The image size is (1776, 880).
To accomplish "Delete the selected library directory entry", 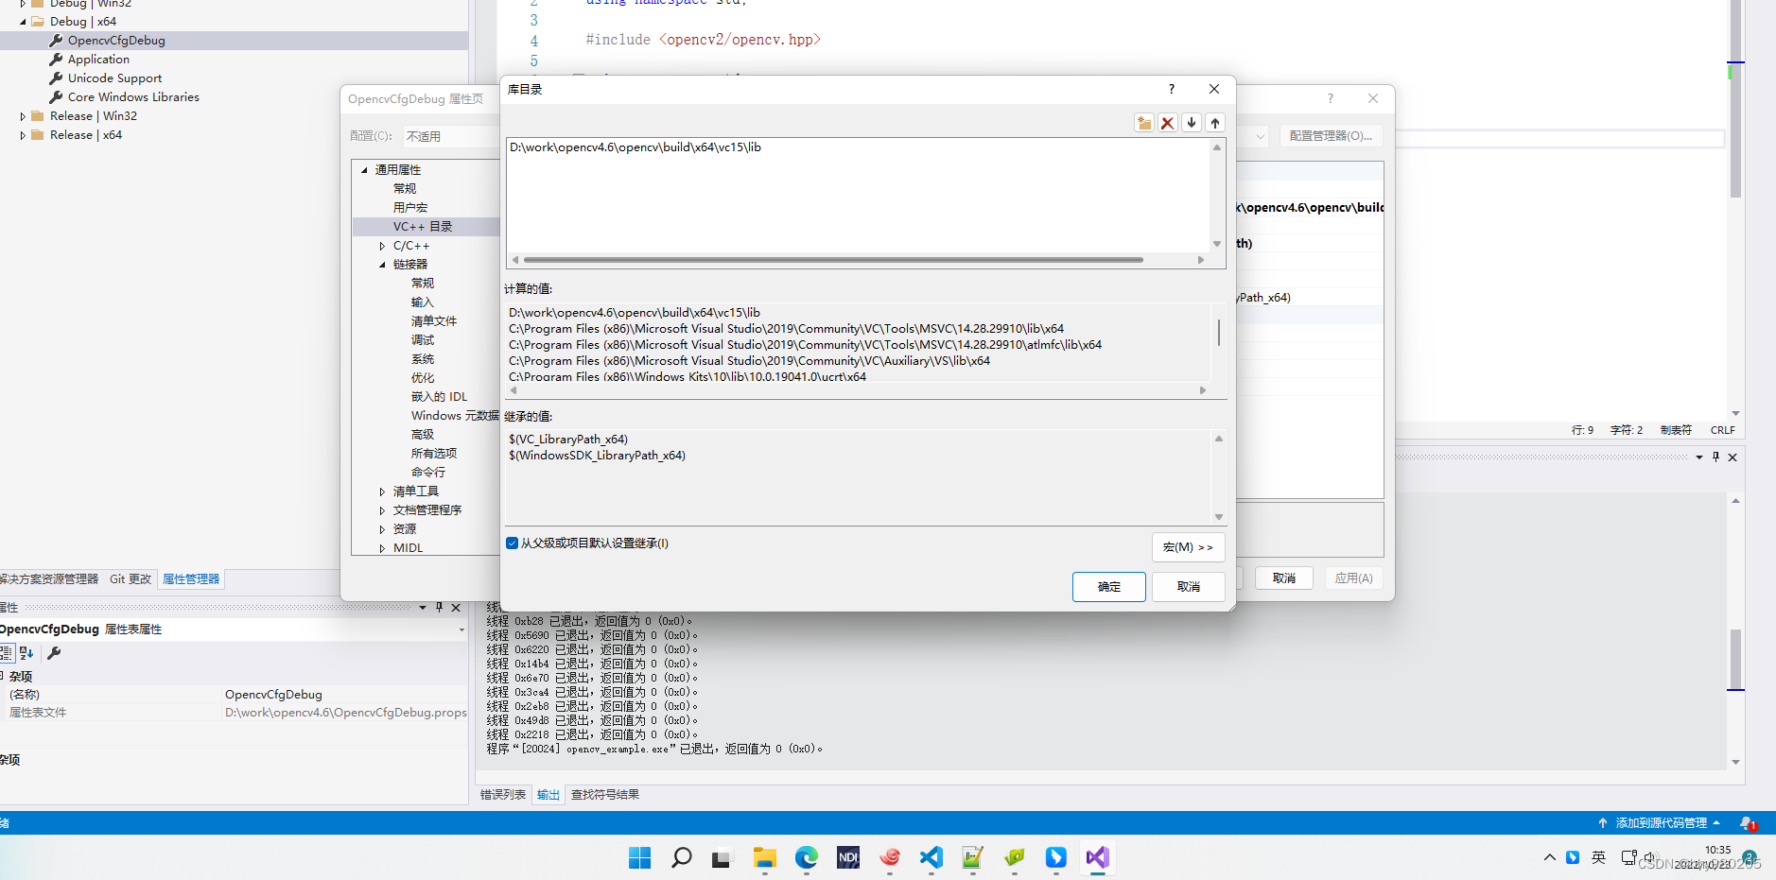I will 1167,122.
